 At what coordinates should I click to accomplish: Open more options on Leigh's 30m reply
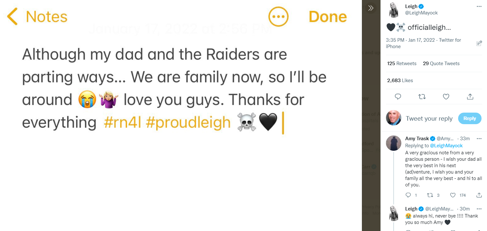tap(479, 209)
